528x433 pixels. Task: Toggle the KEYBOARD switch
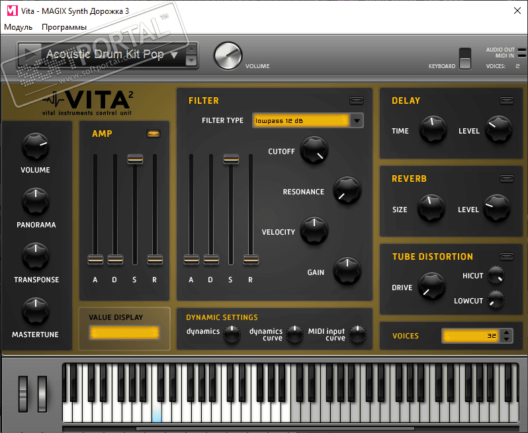pos(465,59)
